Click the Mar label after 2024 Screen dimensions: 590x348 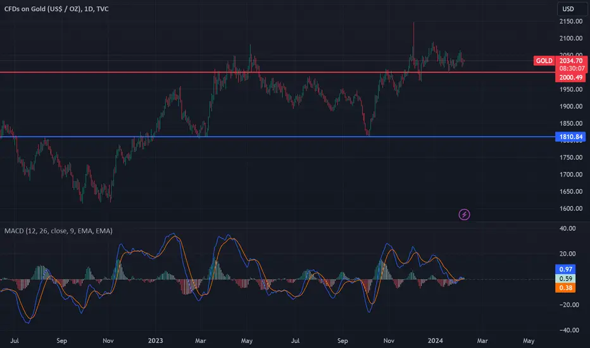click(x=482, y=341)
